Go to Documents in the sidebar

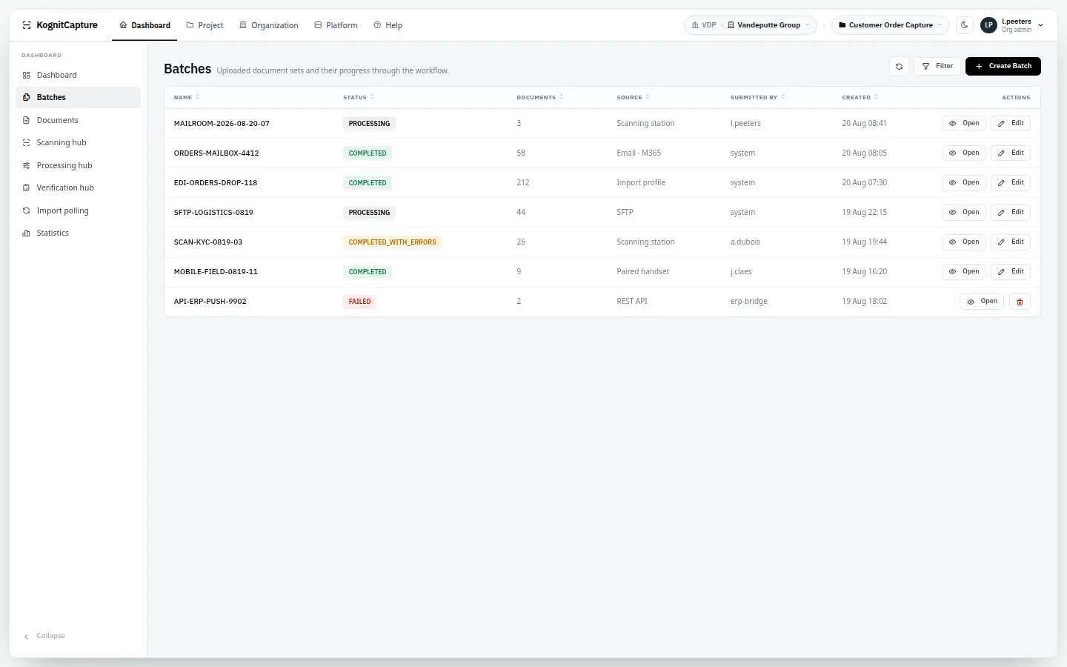[79, 120]
